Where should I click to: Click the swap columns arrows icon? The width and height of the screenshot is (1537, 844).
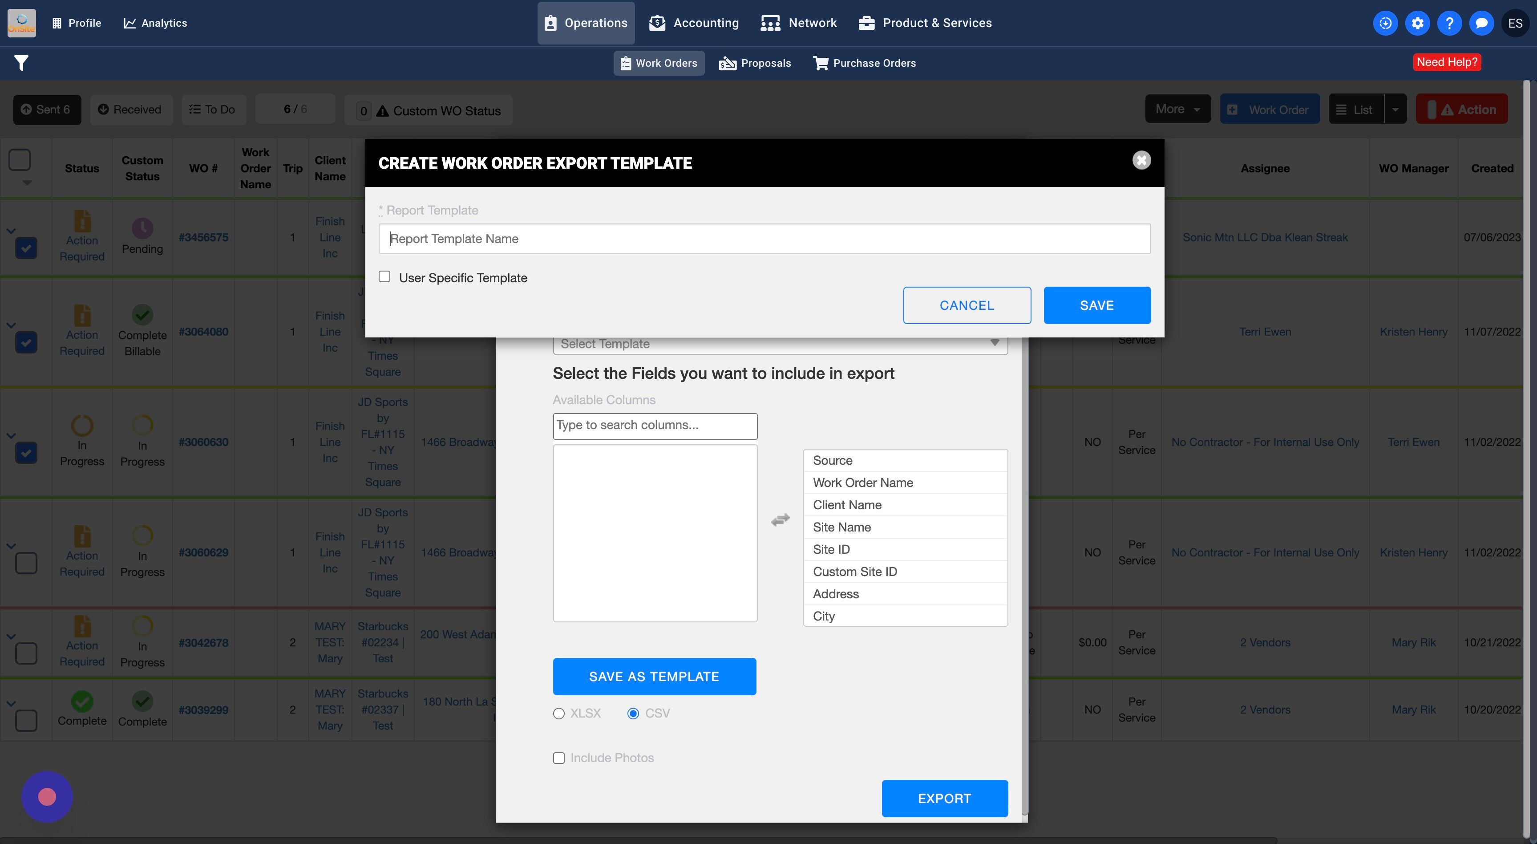click(x=780, y=520)
